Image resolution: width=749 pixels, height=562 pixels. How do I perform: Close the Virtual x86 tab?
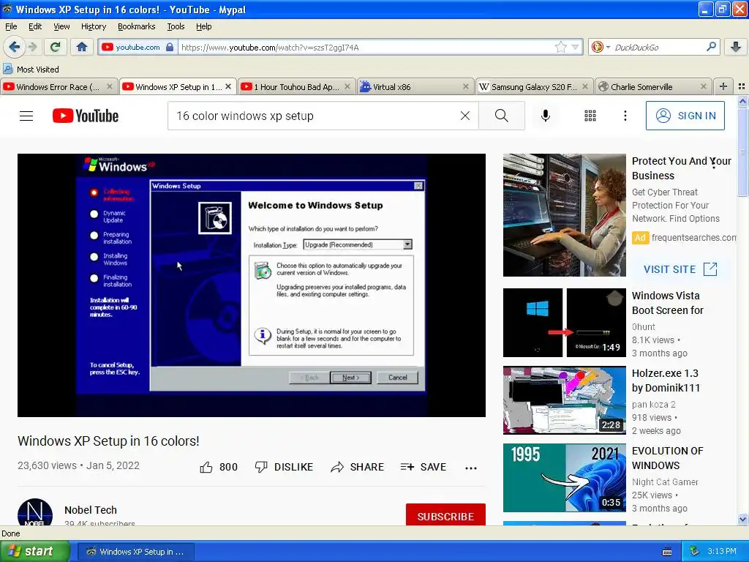click(466, 86)
